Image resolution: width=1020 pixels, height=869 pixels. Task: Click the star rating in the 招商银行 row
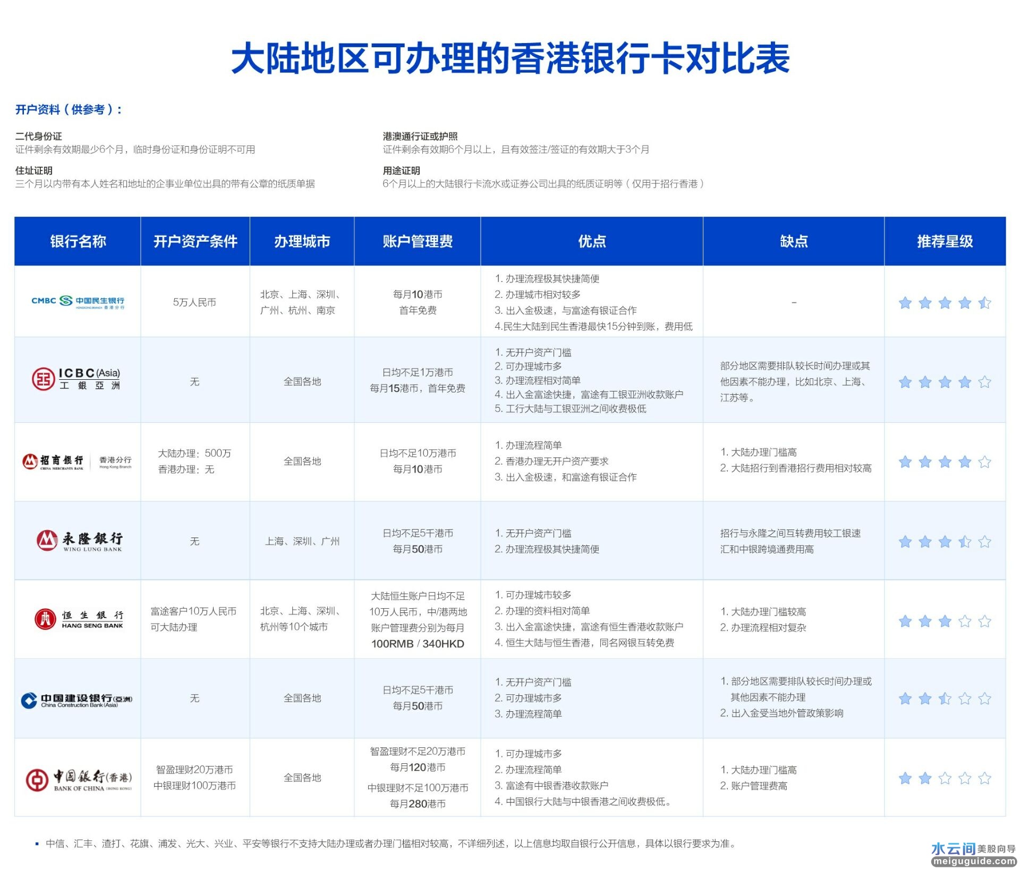[x=945, y=462]
